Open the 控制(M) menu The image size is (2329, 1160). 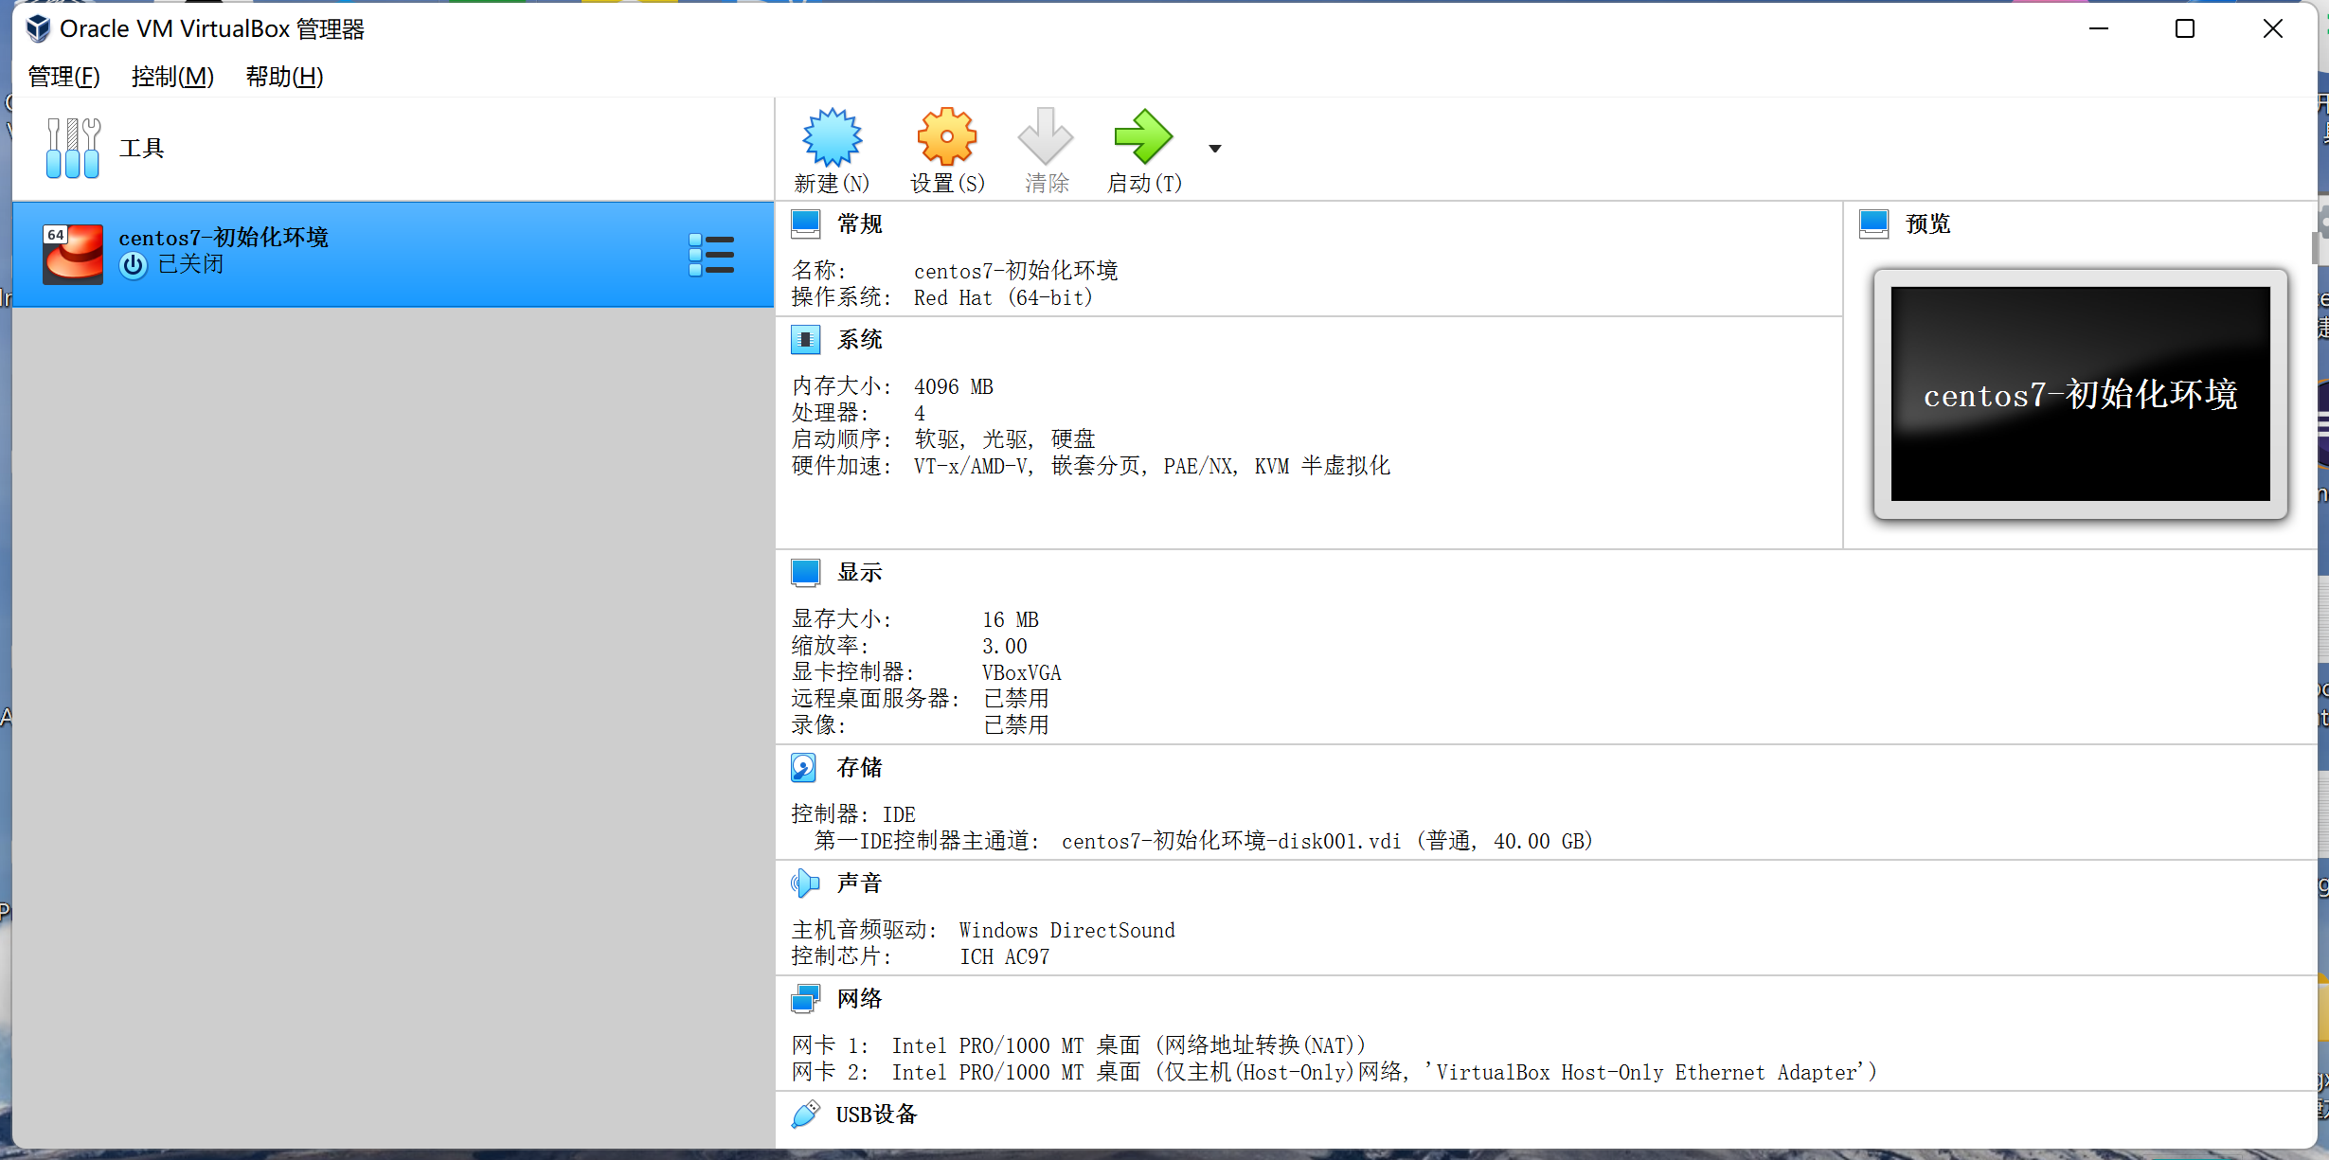pos(172,77)
